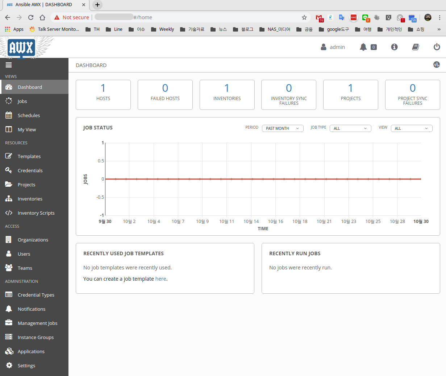The width and height of the screenshot is (446, 376).
Task: Open the documentation book icon
Action: (x=416, y=47)
